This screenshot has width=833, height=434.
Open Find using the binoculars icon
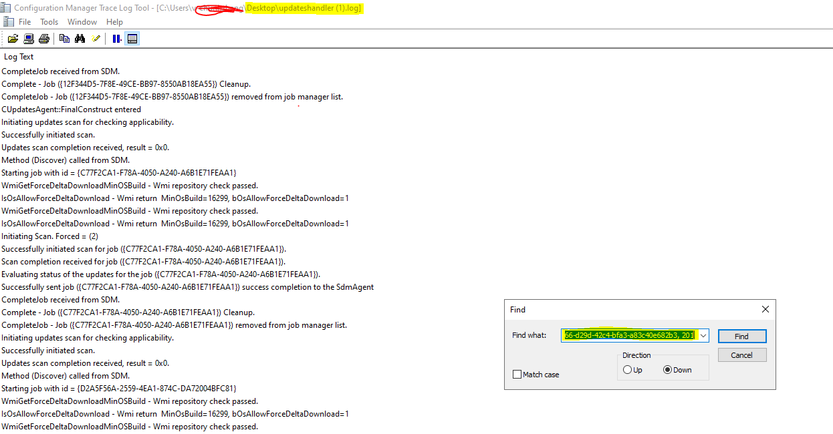pyautogui.click(x=80, y=38)
